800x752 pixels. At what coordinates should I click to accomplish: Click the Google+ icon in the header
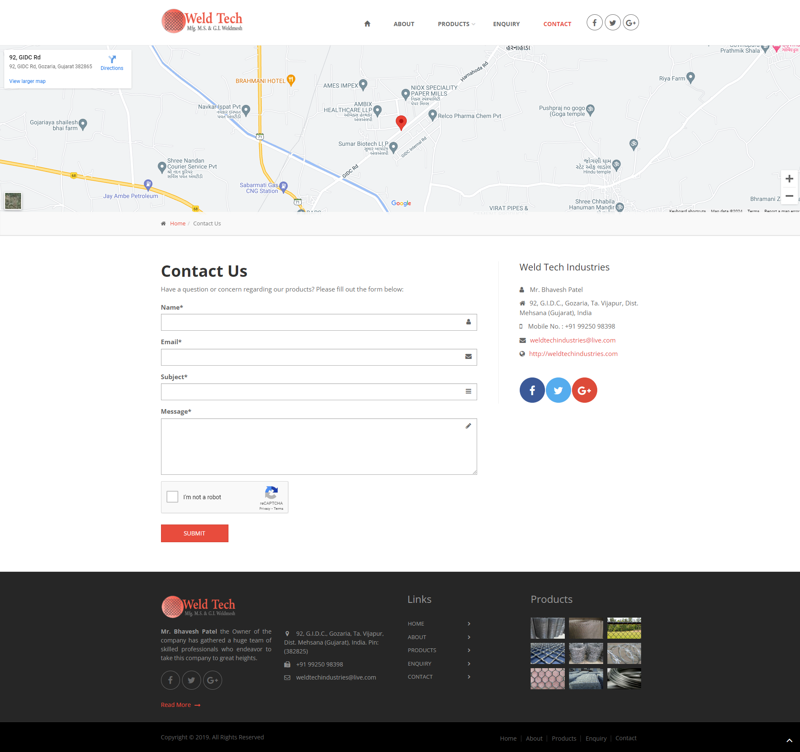(x=631, y=22)
